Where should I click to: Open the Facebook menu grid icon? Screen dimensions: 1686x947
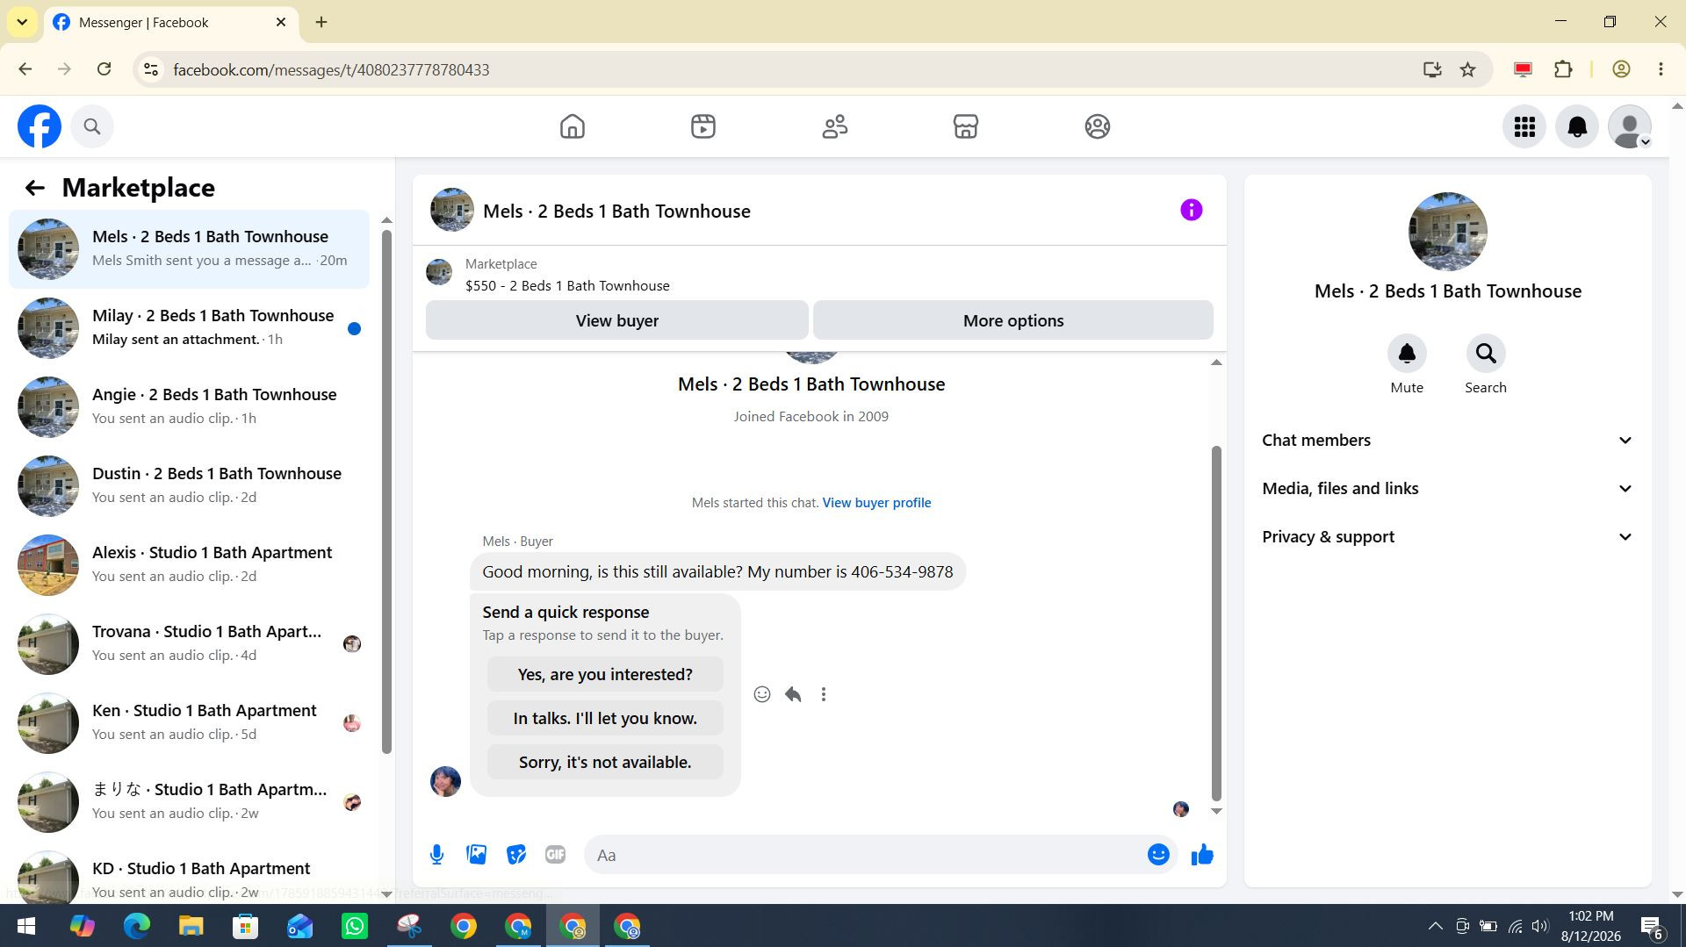[1524, 126]
